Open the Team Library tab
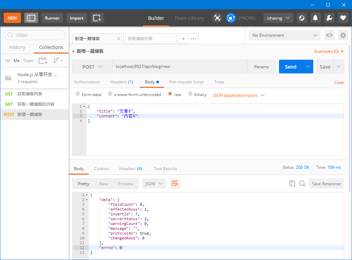352x260 pixels. pos(189,18)
